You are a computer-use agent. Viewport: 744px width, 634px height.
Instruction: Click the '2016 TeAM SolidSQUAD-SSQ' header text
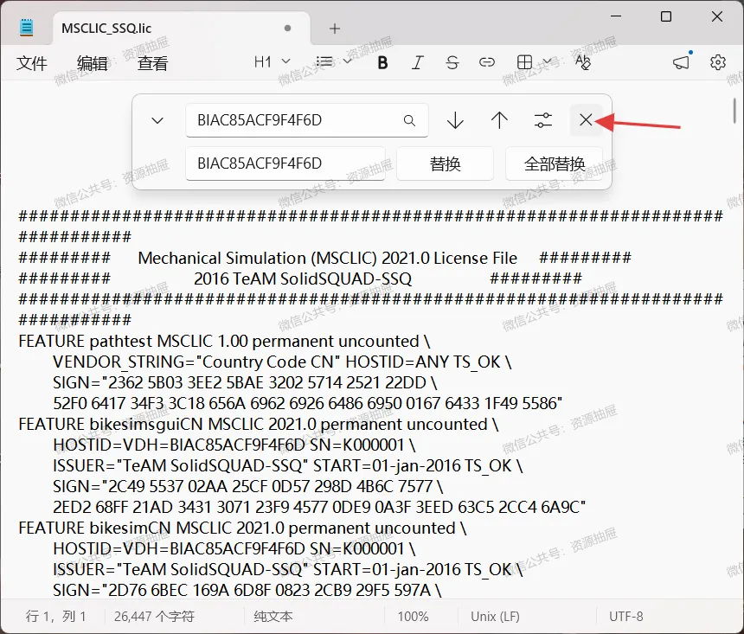tap(303, 279)
